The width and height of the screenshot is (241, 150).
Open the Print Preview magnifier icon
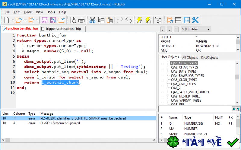click(x=73, y=20)
